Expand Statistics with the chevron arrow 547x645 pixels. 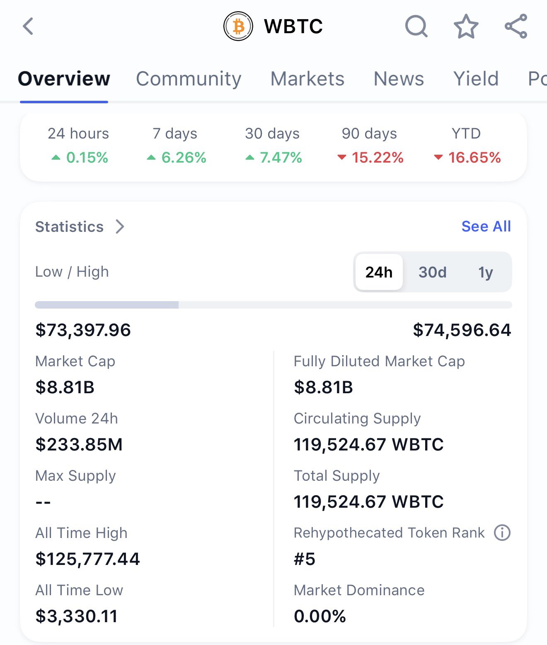pyautogui.click(x=120, y=226)
